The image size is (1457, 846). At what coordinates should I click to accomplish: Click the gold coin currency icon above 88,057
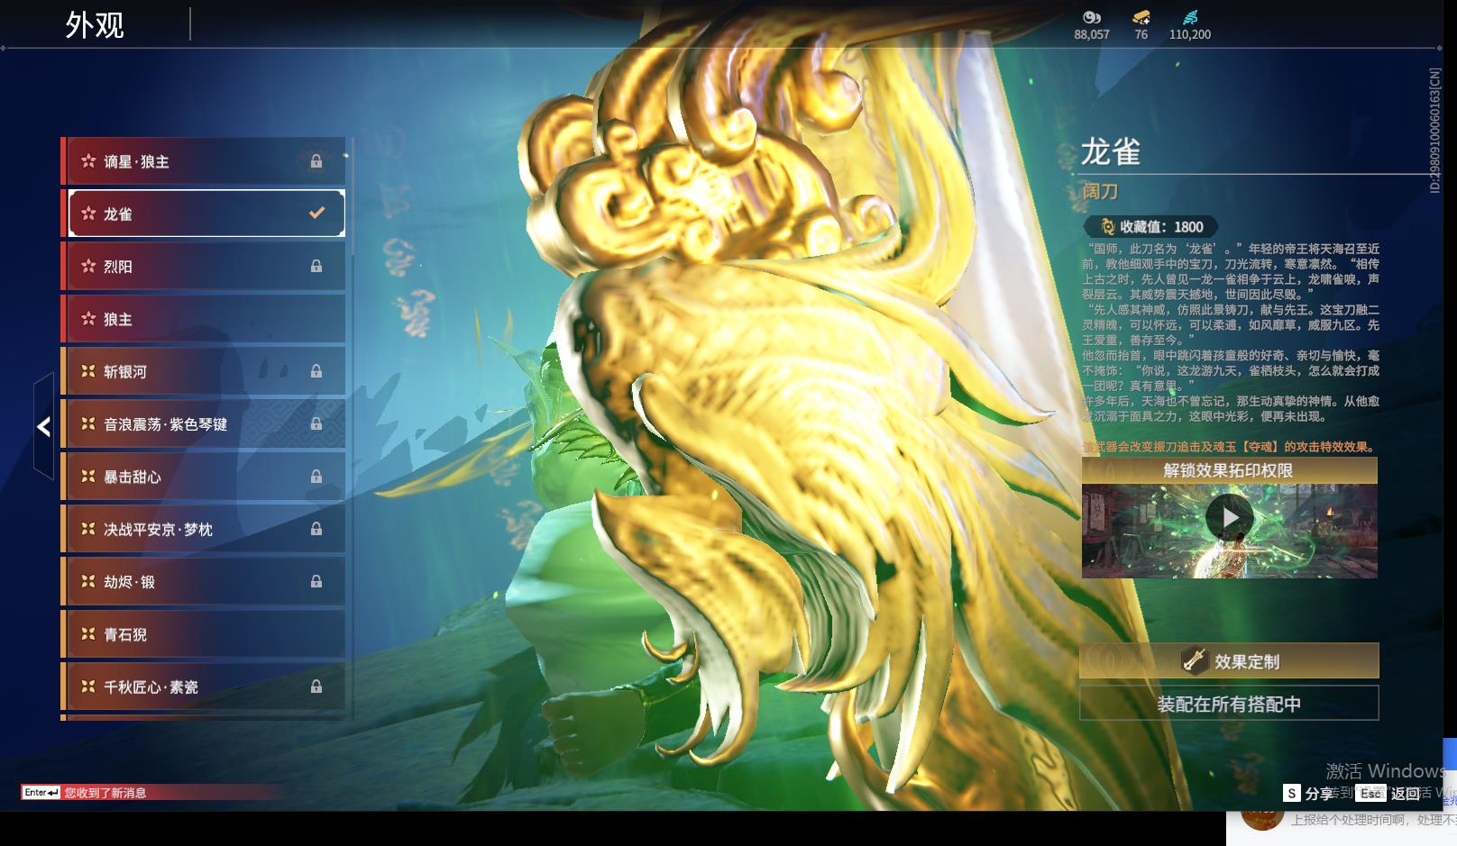1092,17
